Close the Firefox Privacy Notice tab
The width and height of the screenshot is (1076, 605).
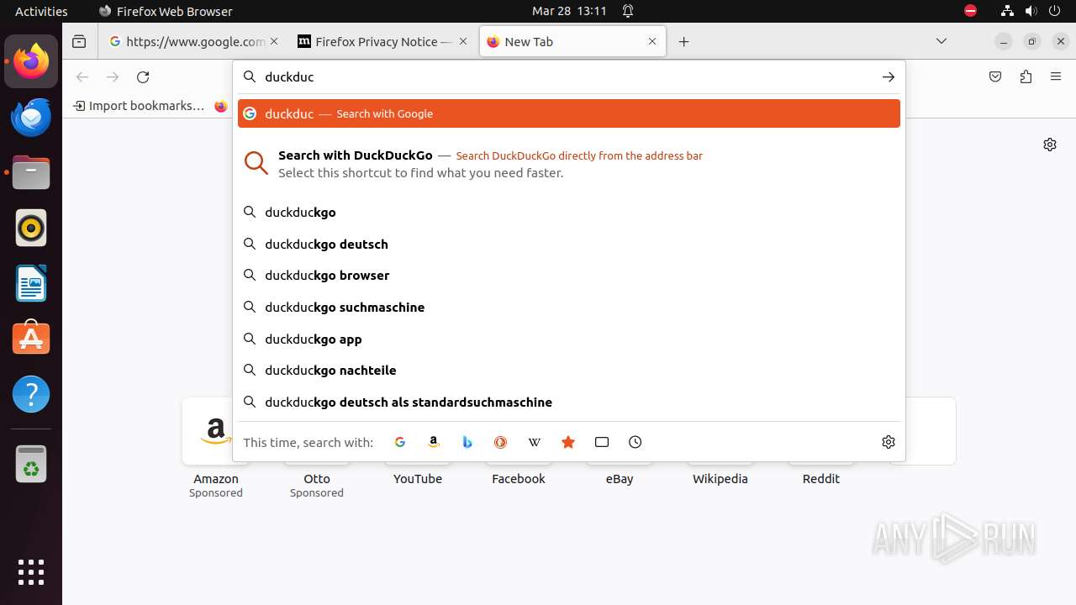(x=463, y=42)
